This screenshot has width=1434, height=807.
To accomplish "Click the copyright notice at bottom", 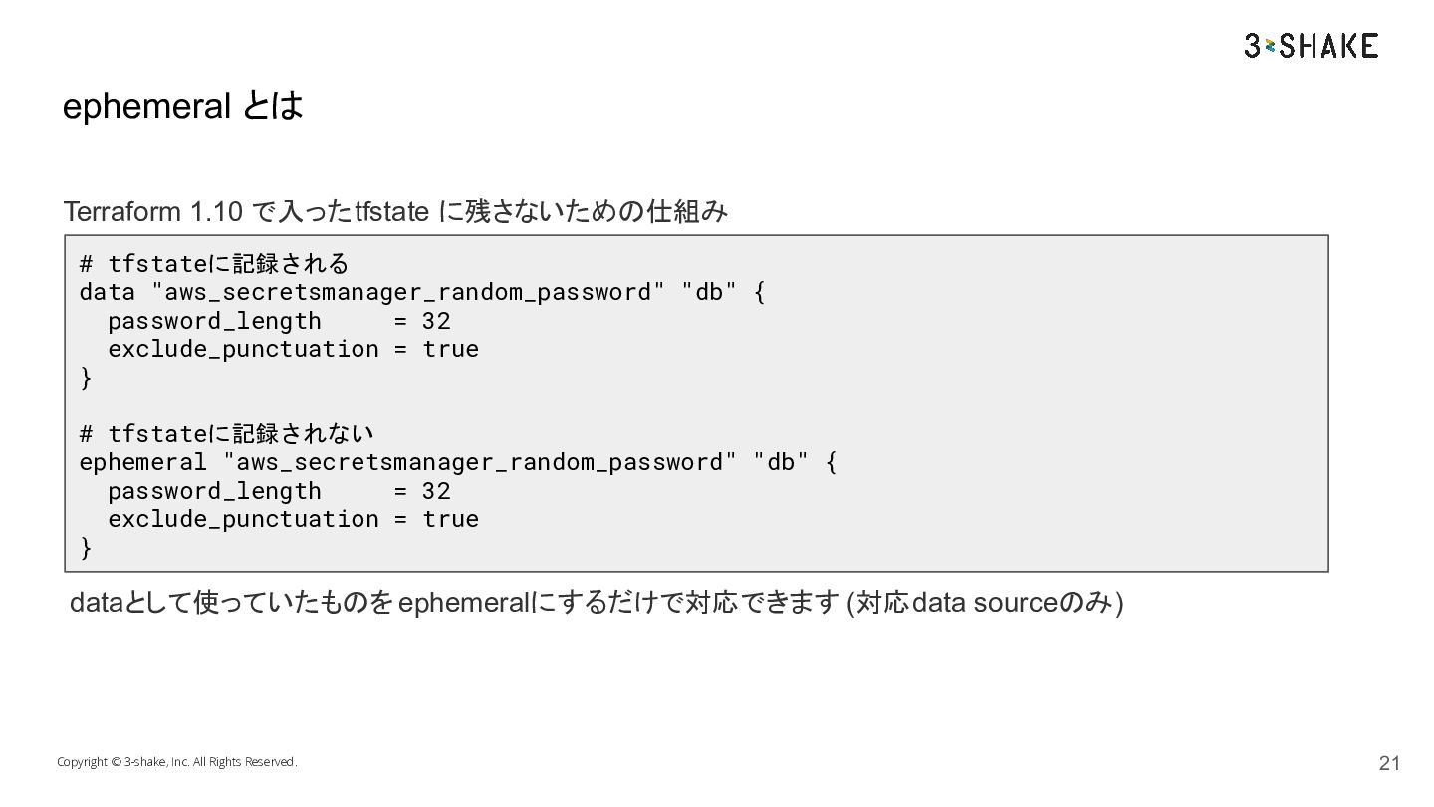I will point(176,762).
